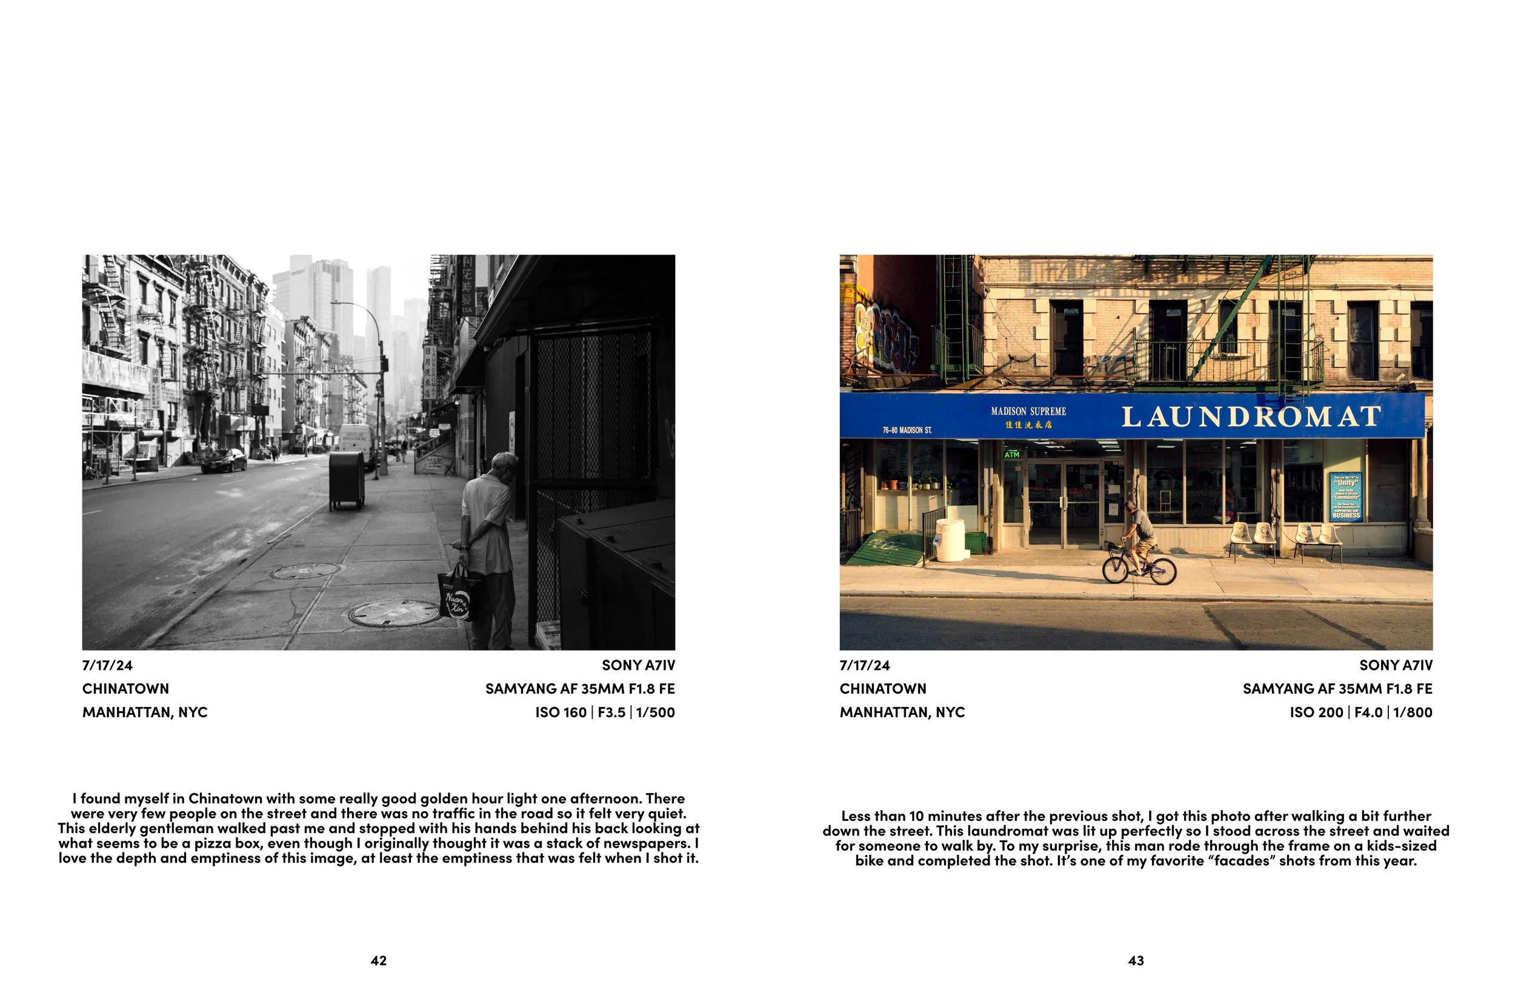Viewport: 1515px width, 981px height.
Task: Click the mailbox on the sidewalk
Action: [x=346, y=479]
